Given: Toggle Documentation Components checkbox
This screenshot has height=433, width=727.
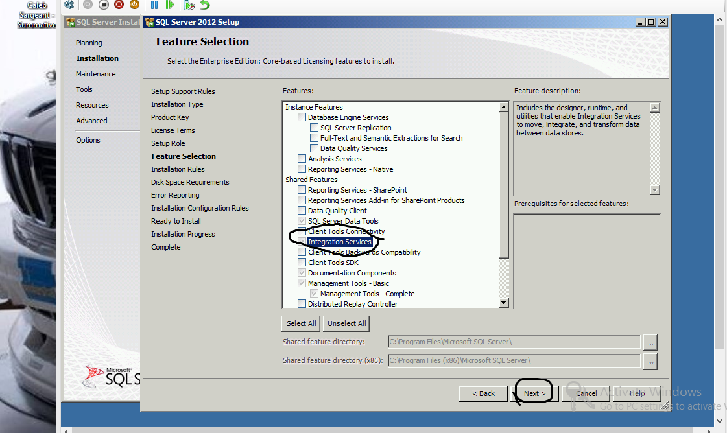Looking at the screenshot, I should tap(302, 273).
